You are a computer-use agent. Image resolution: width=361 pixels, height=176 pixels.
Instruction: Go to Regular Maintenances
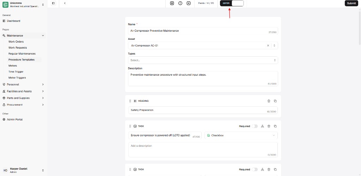click(x=22, y=54)
